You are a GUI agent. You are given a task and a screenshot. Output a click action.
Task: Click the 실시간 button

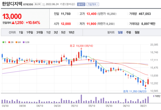(x=81, y=4)
